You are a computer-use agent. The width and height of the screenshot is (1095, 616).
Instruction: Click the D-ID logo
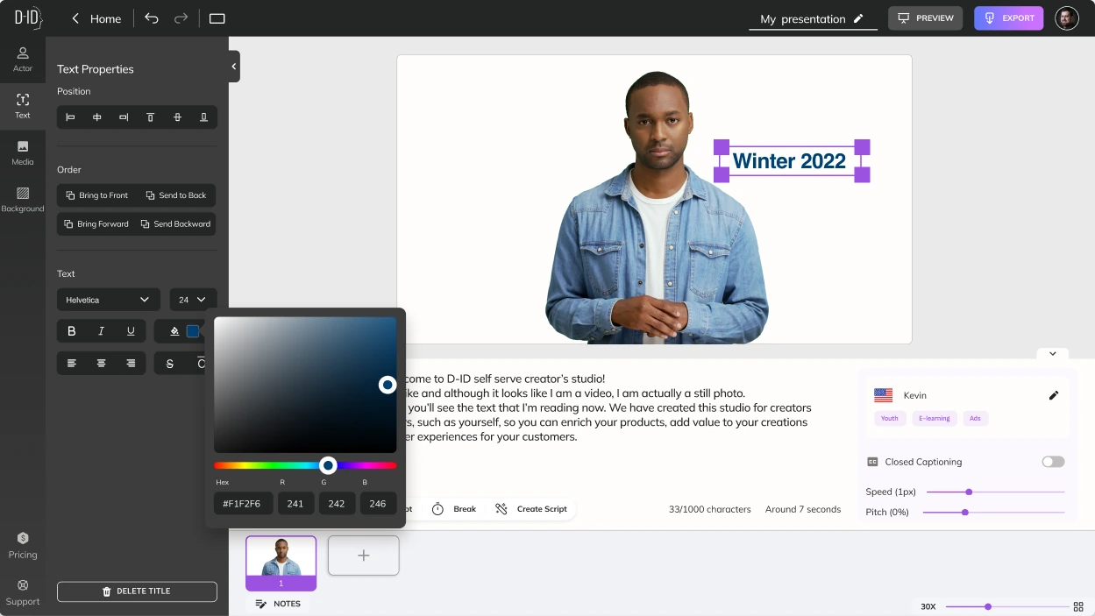[28, 18]
